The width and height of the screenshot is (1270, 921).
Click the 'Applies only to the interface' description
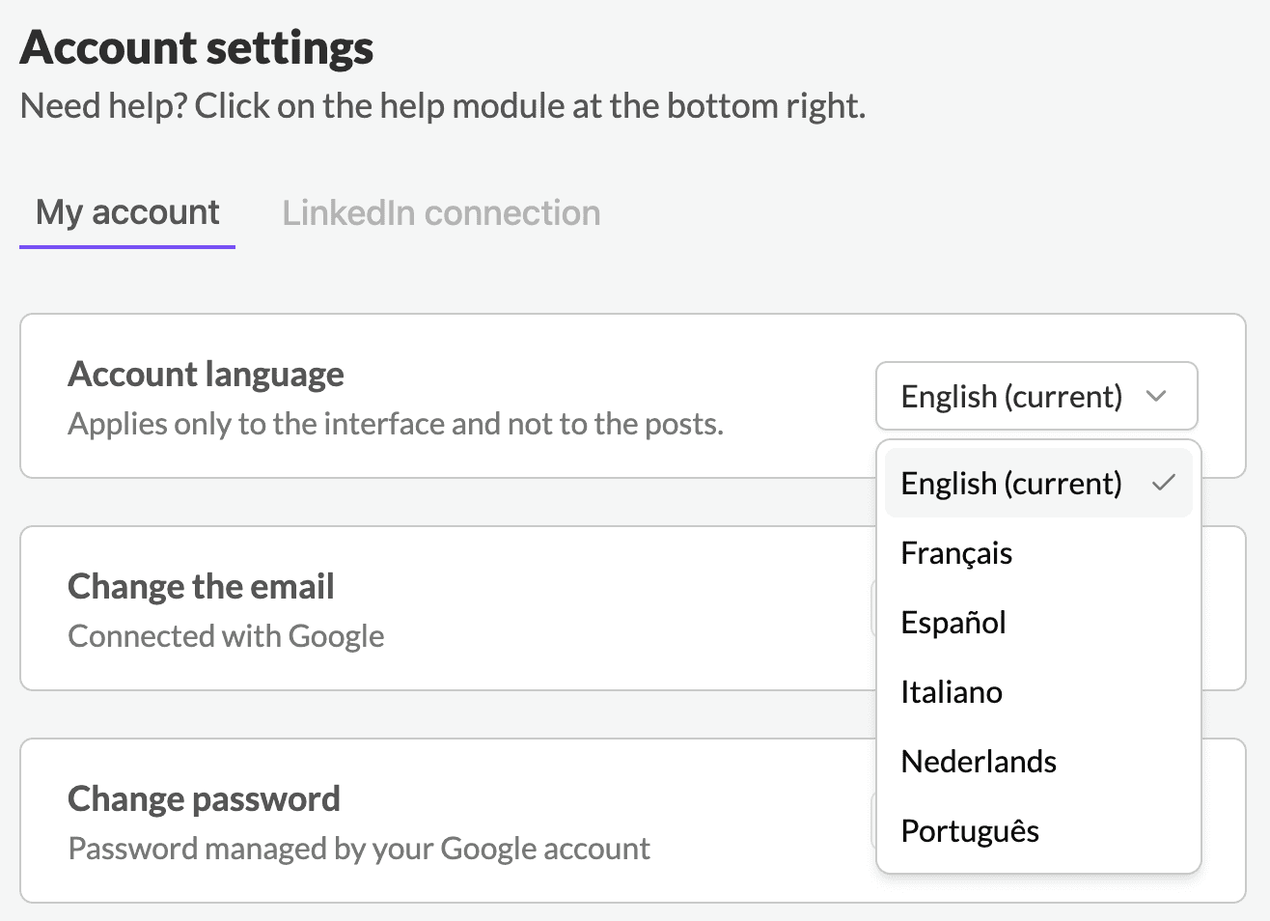pyautogui.click(x=396, y=423)
